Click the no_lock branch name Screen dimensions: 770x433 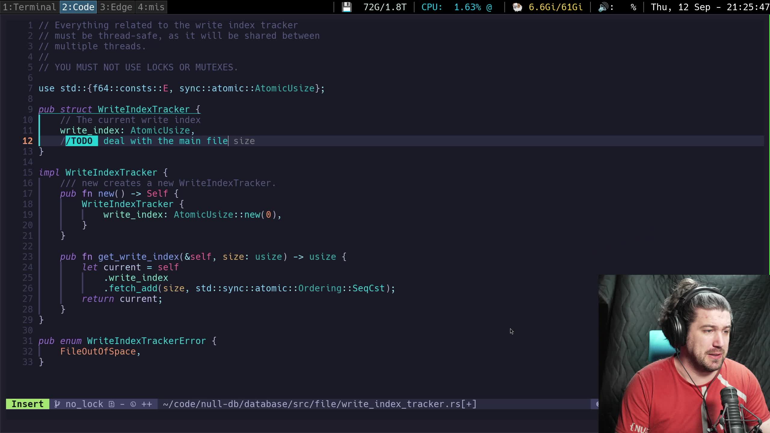[84, 404]
